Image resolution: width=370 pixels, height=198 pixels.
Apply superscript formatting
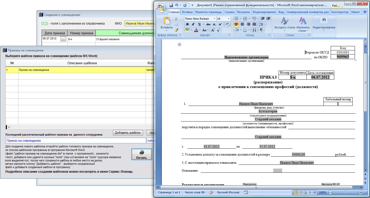pos(220,24)
